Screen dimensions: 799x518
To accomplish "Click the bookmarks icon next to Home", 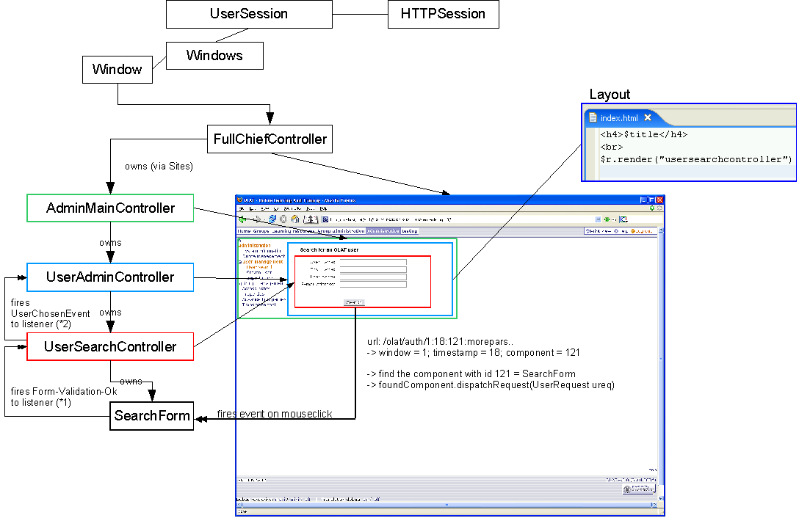I will pyautogui.click(x=311, y=219).
